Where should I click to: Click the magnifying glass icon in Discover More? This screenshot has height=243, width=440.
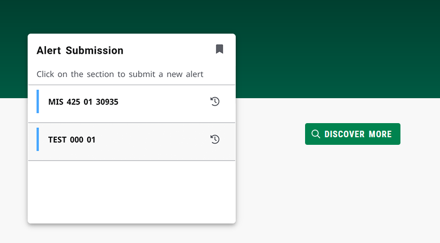[x=316, y=134]
